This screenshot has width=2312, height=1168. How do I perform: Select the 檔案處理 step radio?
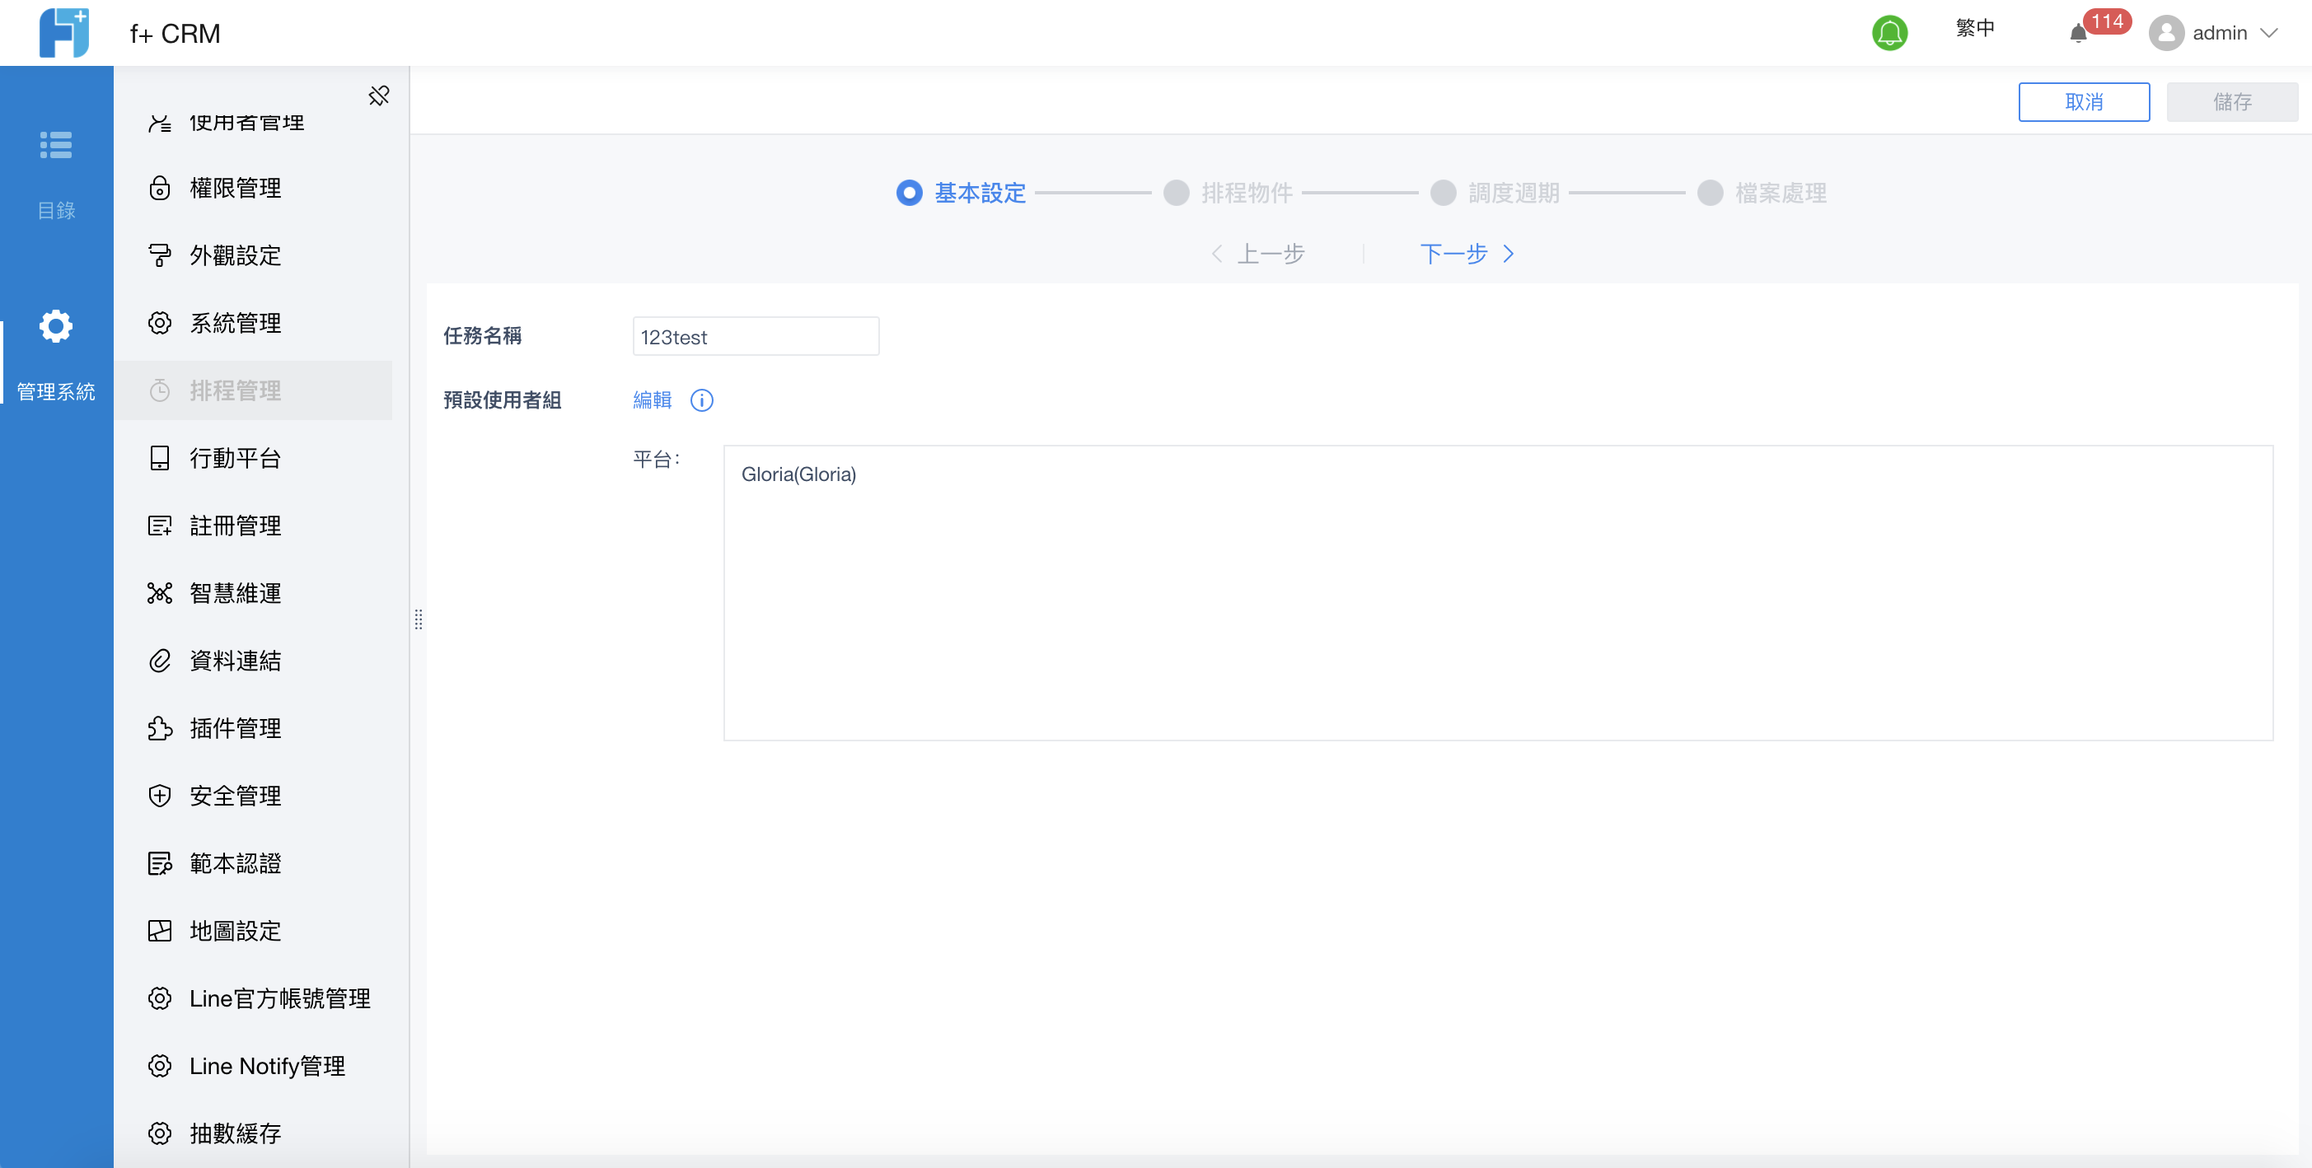point(1710,193)
